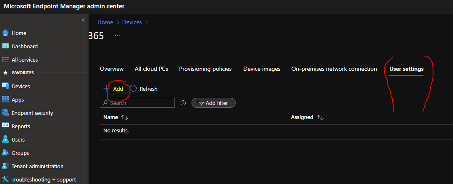Click the Apps grid icon
The image size is (453, 184).
point(5,99)
